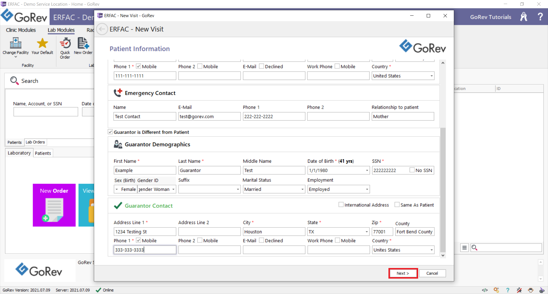Click the code brackets icon in status bar
Viewport: 548px width, 294px height.
coord(485,290)
